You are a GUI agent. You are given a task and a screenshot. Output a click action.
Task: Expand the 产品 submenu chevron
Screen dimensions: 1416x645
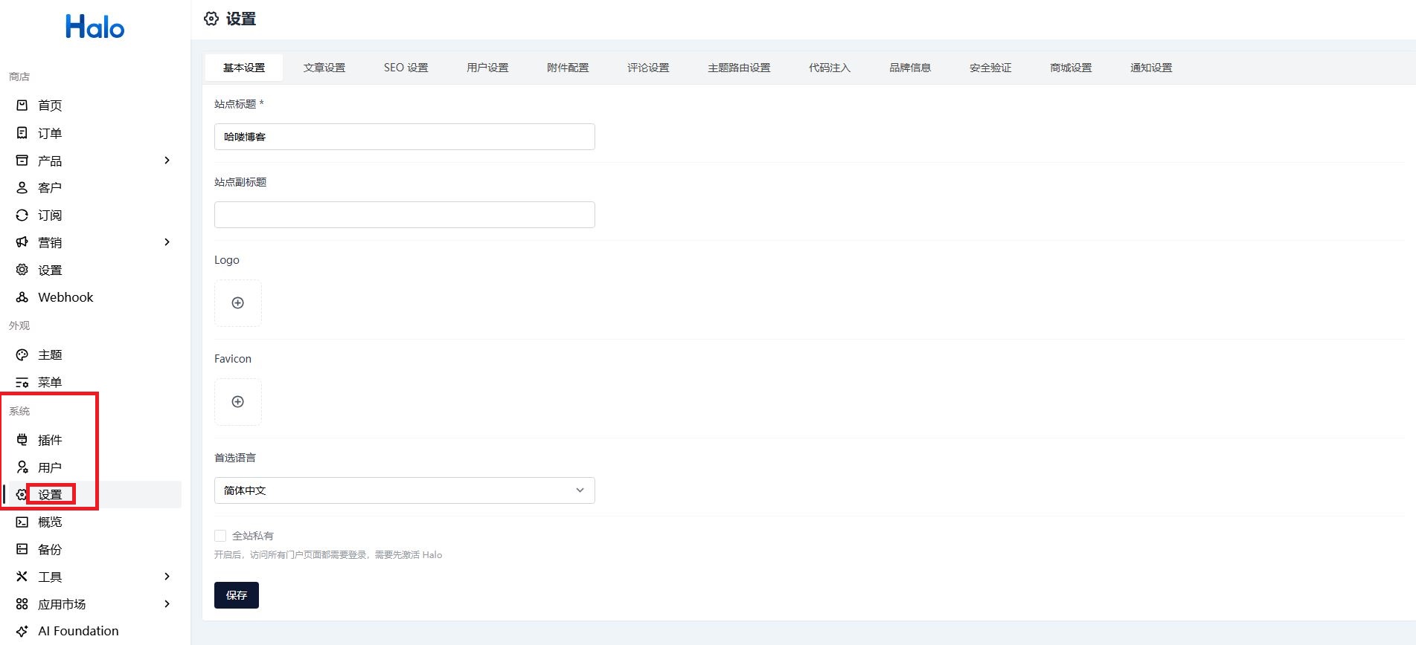[x=167, y=161]
